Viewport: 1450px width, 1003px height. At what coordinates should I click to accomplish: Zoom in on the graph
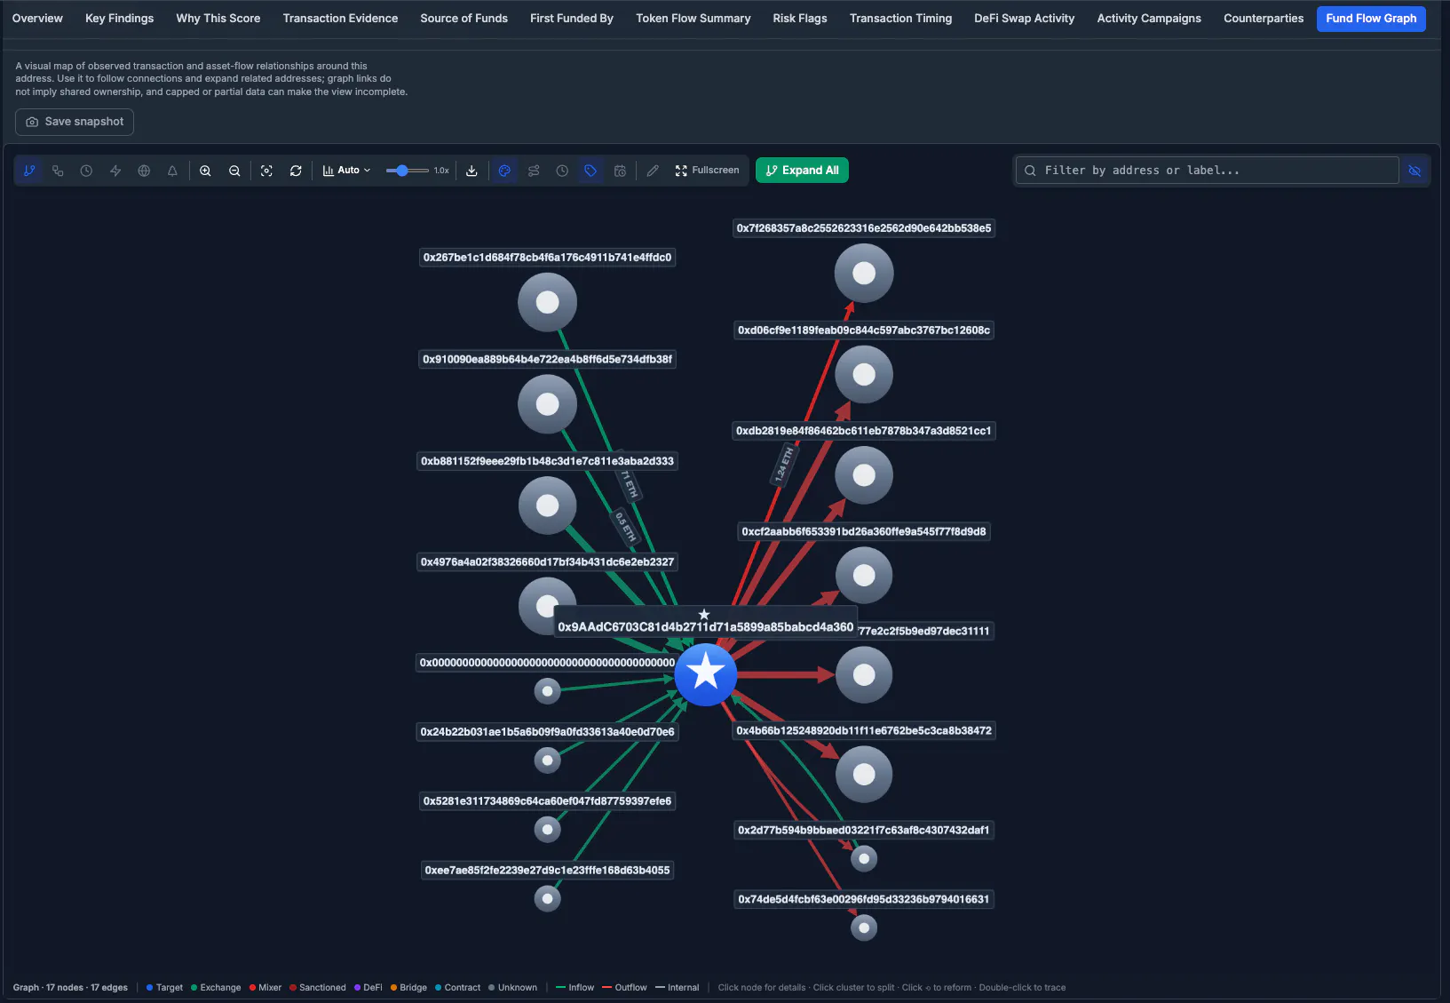[x=205, y=171]
